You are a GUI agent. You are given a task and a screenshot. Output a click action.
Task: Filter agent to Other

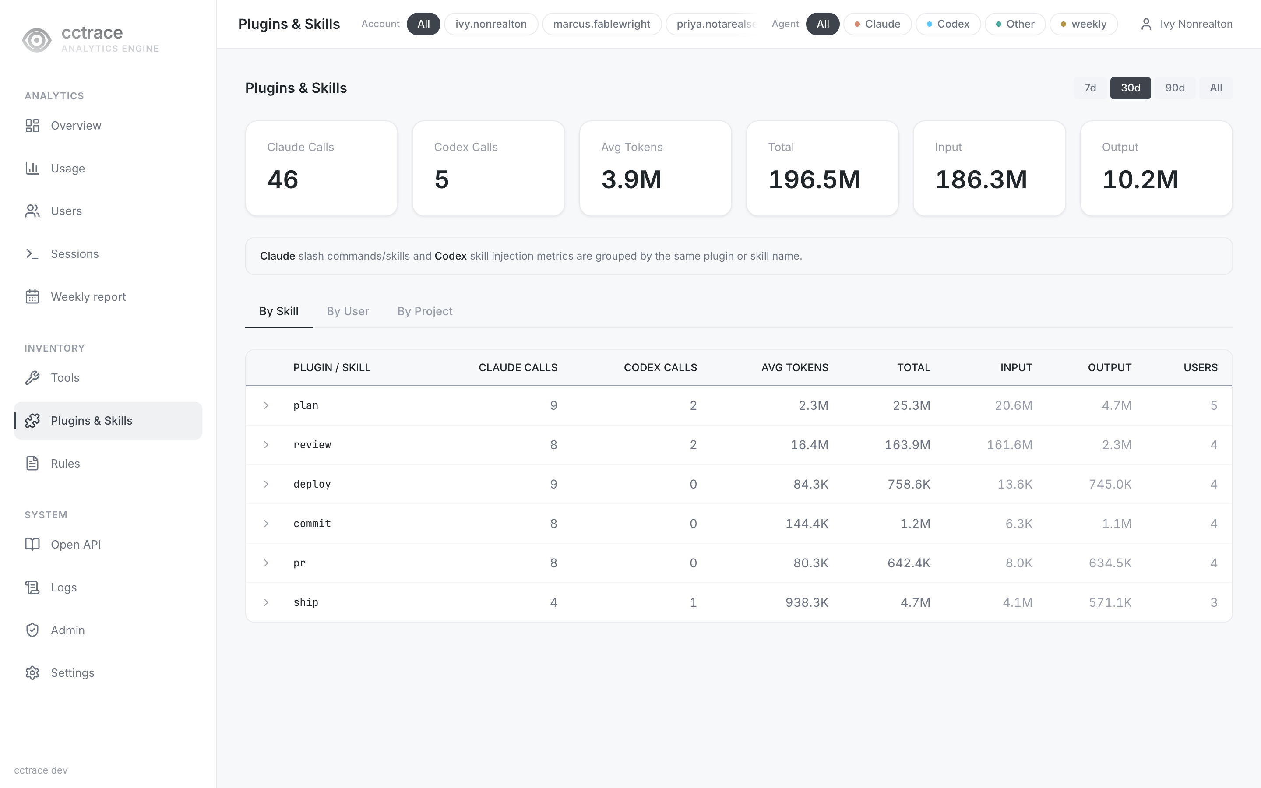[1015, 24]
